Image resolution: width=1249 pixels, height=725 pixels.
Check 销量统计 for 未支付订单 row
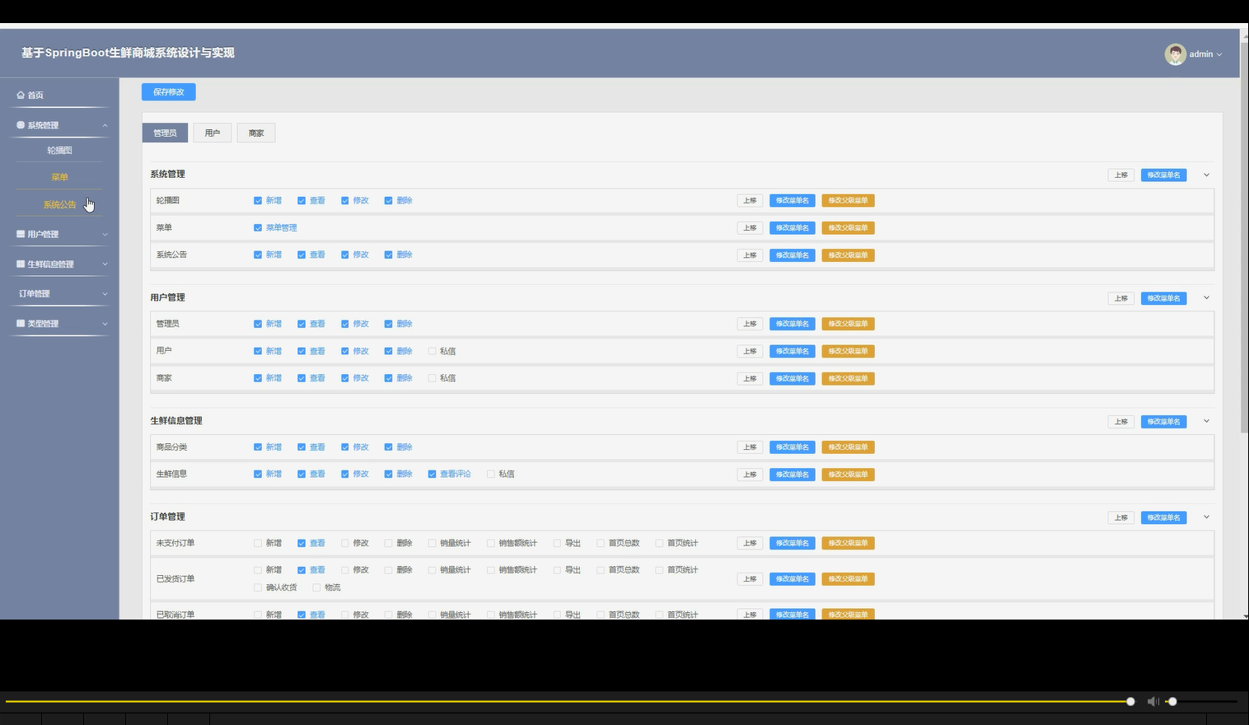[x=432, y=544]
